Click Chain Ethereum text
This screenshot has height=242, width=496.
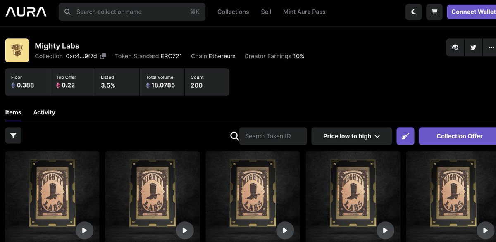[x=213, y=56]
